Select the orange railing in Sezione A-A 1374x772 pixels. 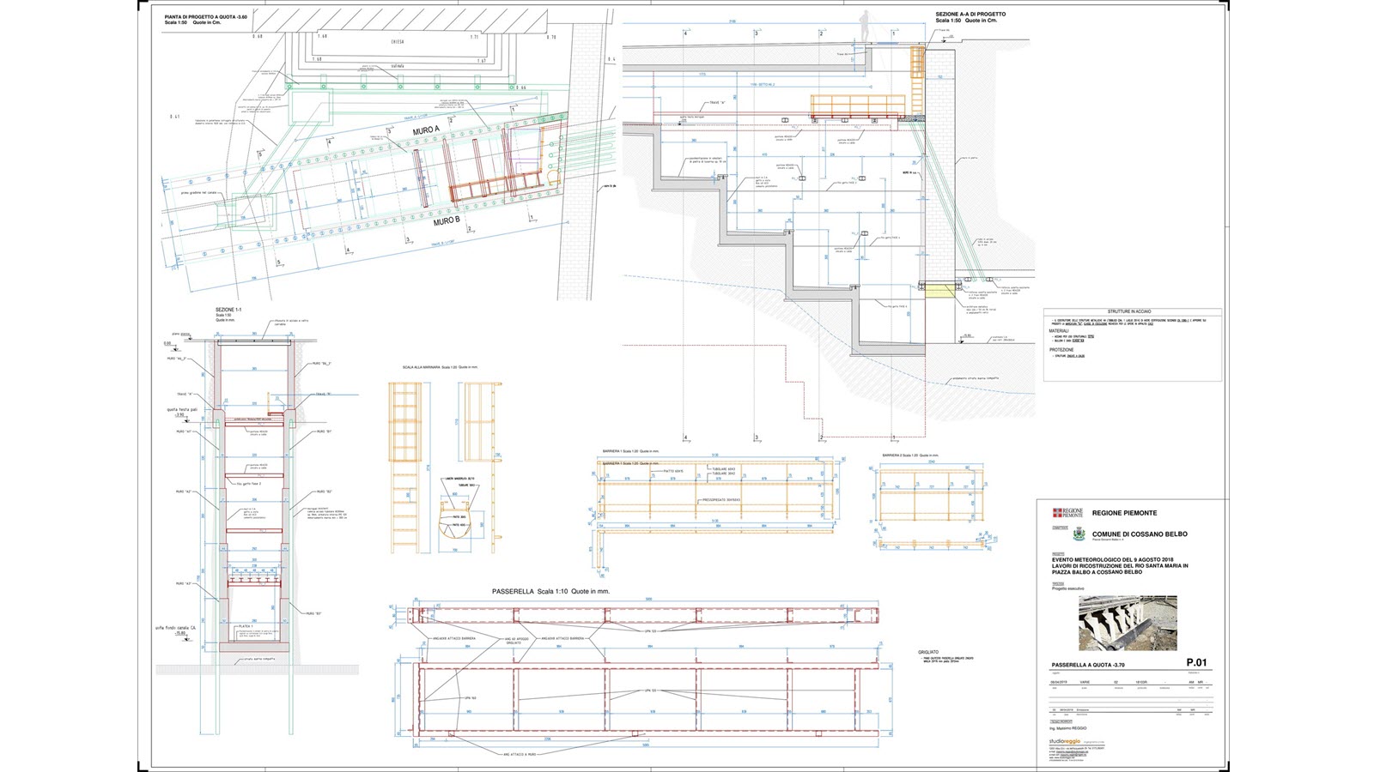pyautogui.click(x=858, y=106)
